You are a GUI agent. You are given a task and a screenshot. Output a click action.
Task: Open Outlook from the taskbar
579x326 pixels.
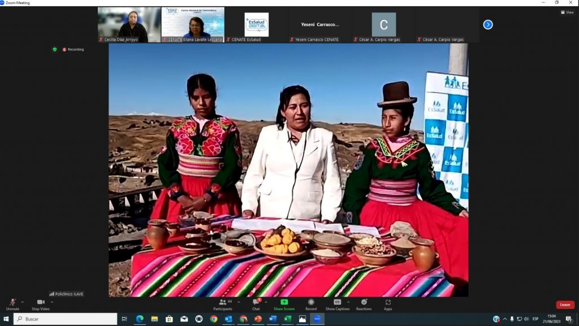(x=228, y=319)
